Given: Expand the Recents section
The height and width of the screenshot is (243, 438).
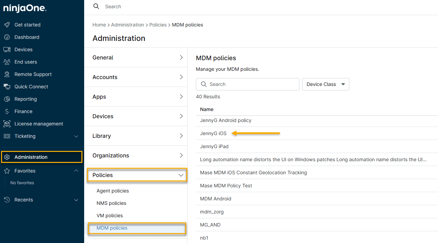Looking at the screenshot, I should coord(76,200).
